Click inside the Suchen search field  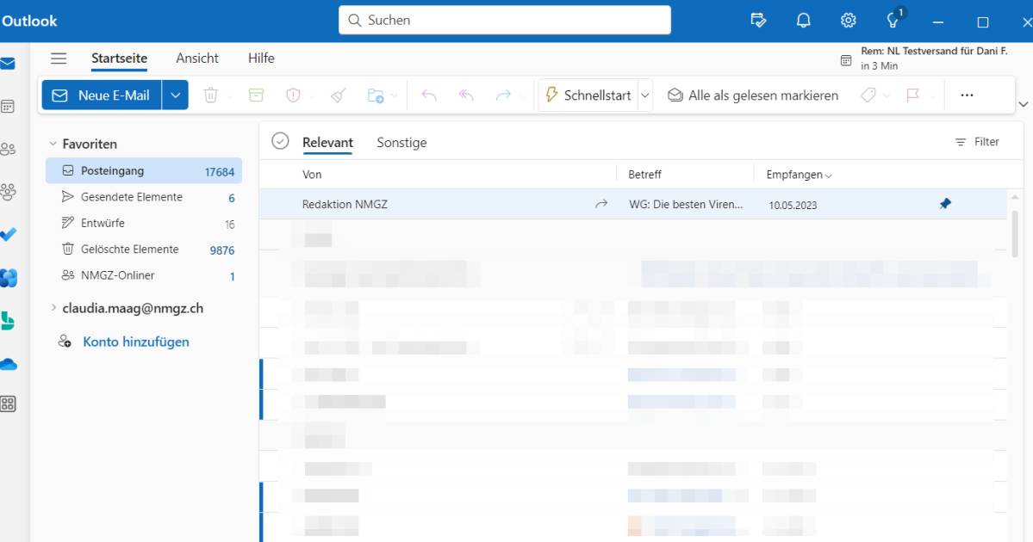(x=504, y=20)
